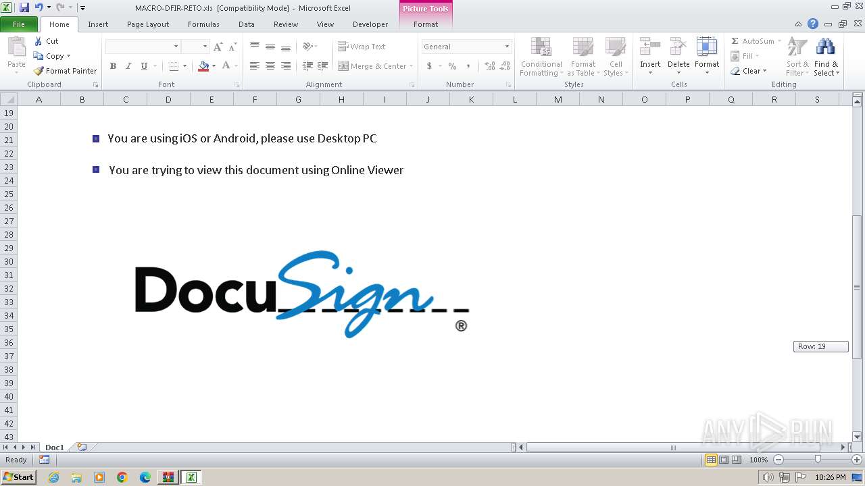Click the Borders icon
Screen dimensions: 865x486
pyautogui.click(x=174, y=66)
